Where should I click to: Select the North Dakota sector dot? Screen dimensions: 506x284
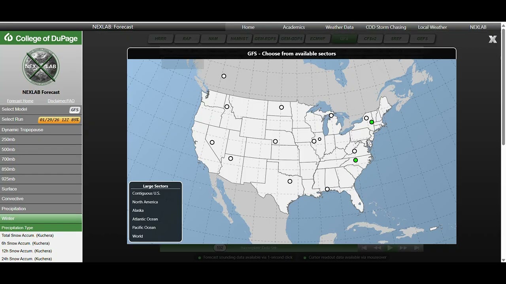tap(281, 107)
